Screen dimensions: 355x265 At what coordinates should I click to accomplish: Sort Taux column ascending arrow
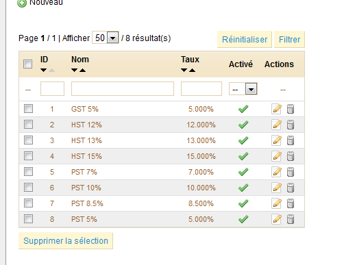193,71
